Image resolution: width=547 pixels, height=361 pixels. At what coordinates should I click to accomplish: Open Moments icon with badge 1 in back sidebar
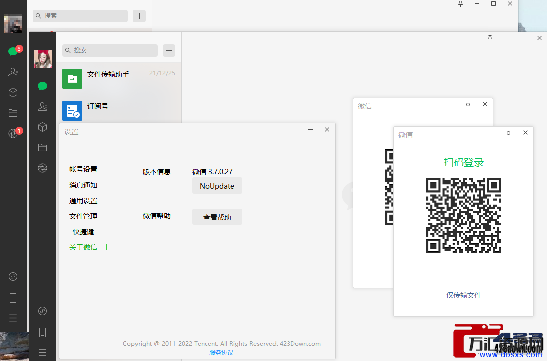click(13, 133)
